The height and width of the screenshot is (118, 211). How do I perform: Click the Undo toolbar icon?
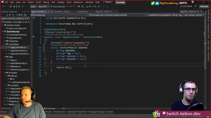click(22, 7)
